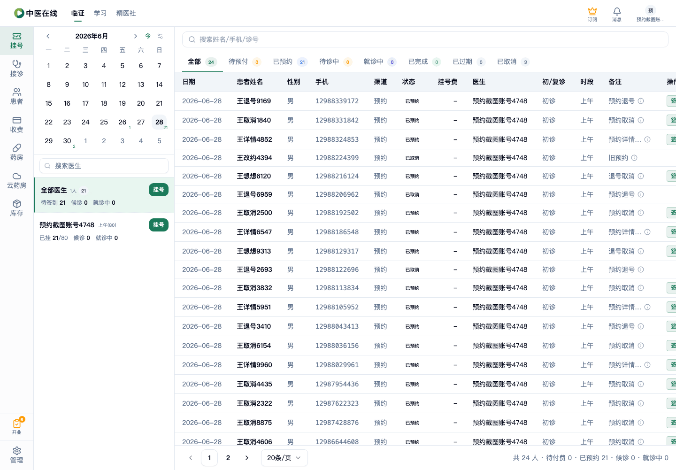Open the 预约截图账 user avatar menu

tap(650, 14)
